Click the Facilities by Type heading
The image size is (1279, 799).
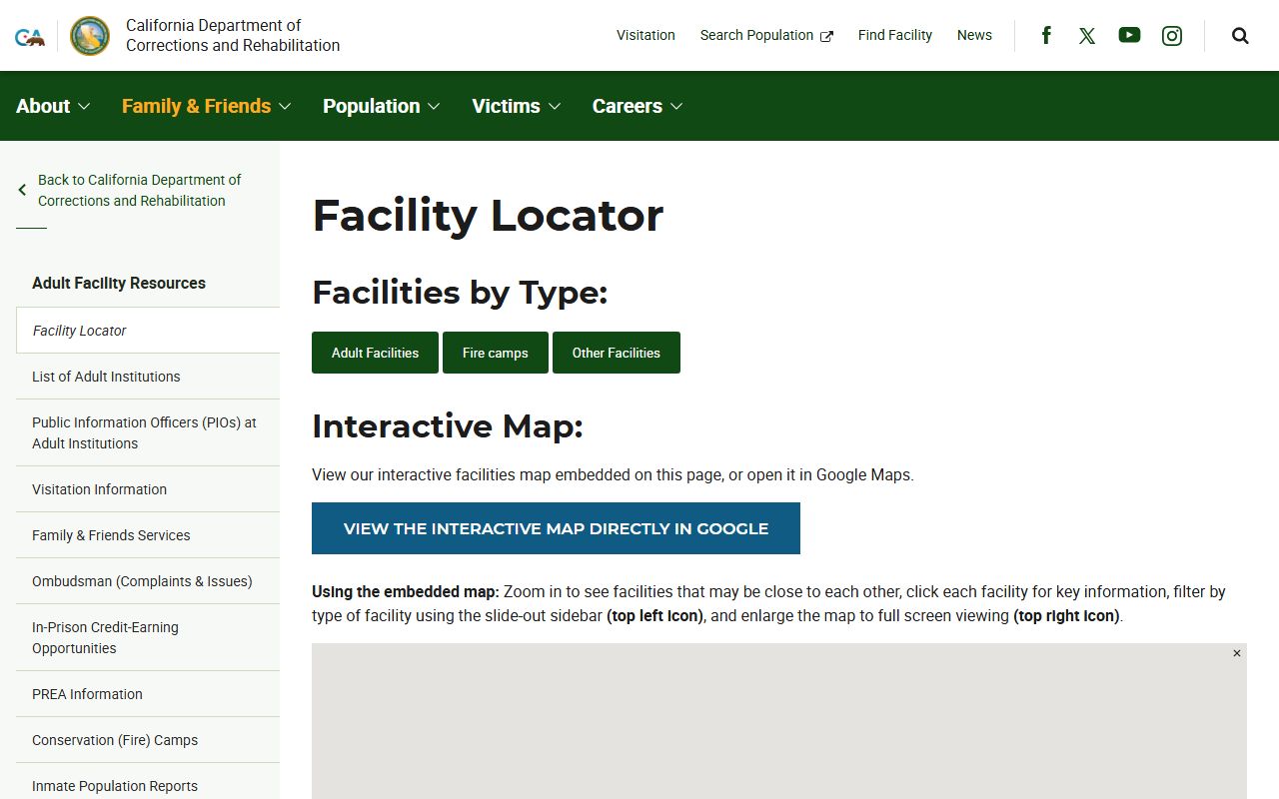460,293
